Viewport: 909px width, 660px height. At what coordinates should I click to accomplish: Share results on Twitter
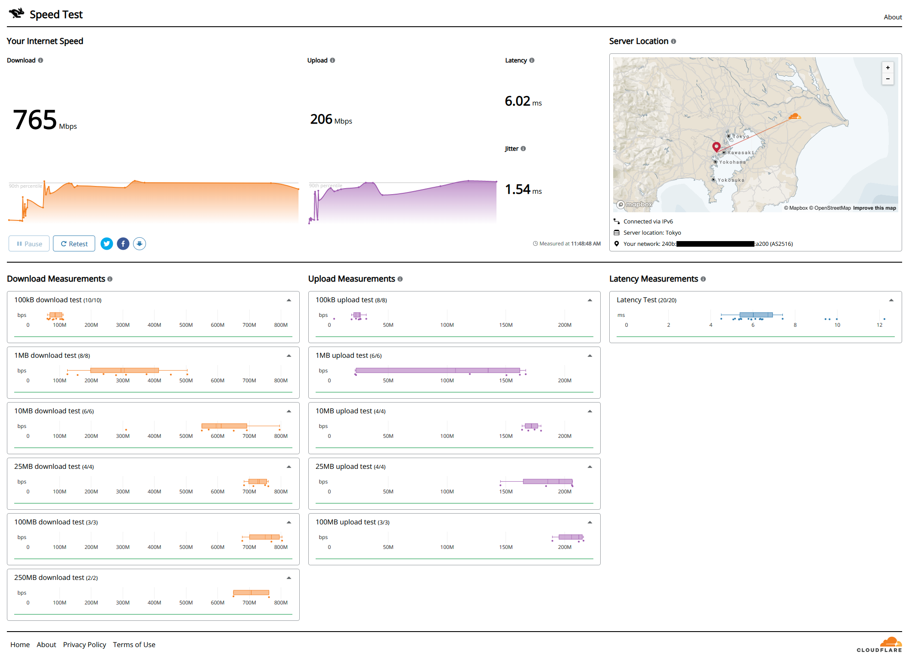(107, 244)
